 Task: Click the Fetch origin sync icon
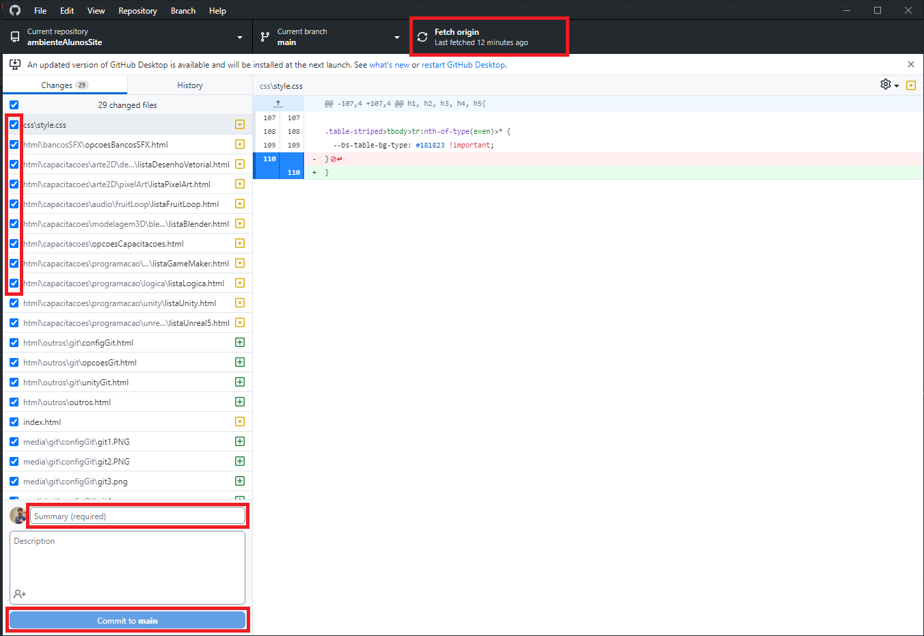coord(422,37)
